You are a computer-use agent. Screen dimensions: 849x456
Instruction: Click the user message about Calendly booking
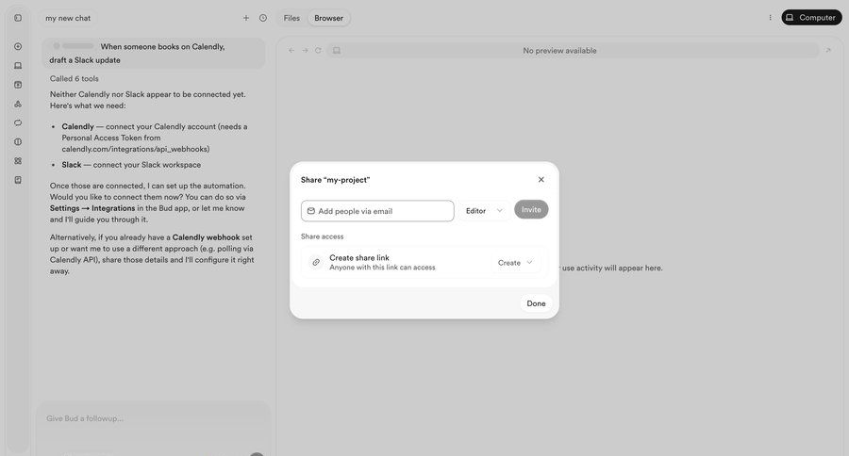(x=154, y=53)
